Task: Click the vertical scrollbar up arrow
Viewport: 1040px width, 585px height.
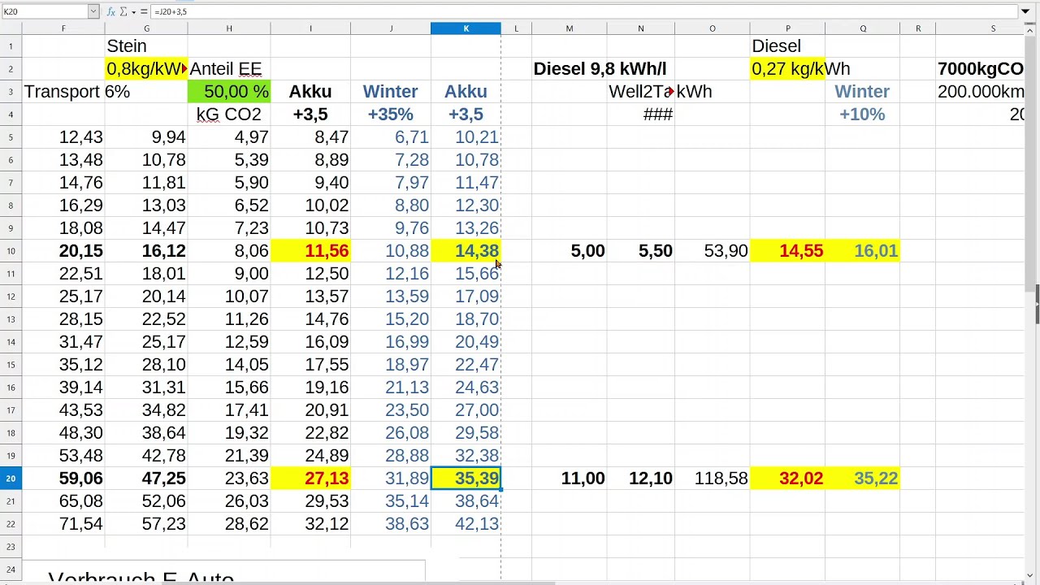Action: pos(1032,28)
